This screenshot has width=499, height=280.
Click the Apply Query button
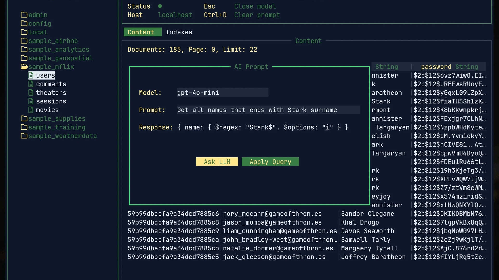(270, 162)
